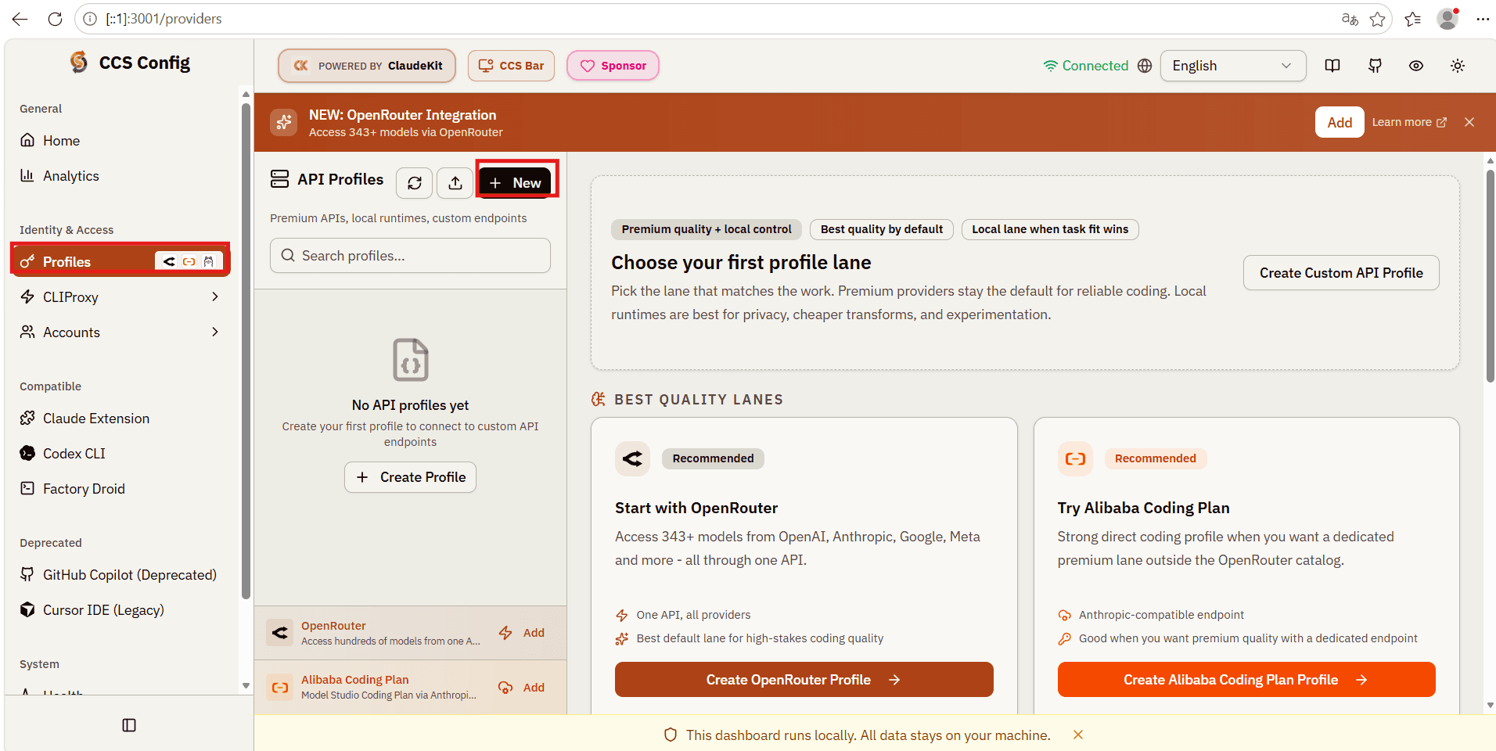The width and height of the screenshot is (1496, 751).
Task: Click the OpenRouter logo in the recommended card
Action: click(632, 458)
